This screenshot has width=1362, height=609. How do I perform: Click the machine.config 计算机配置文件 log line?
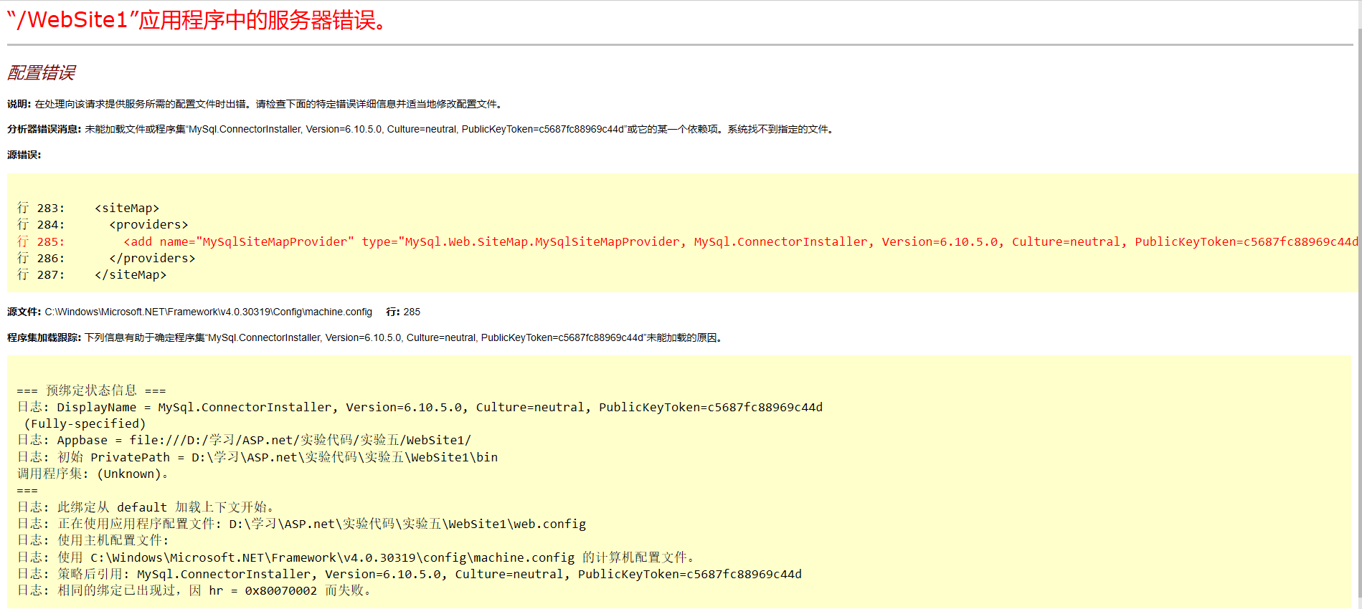(x=356, y=557)
